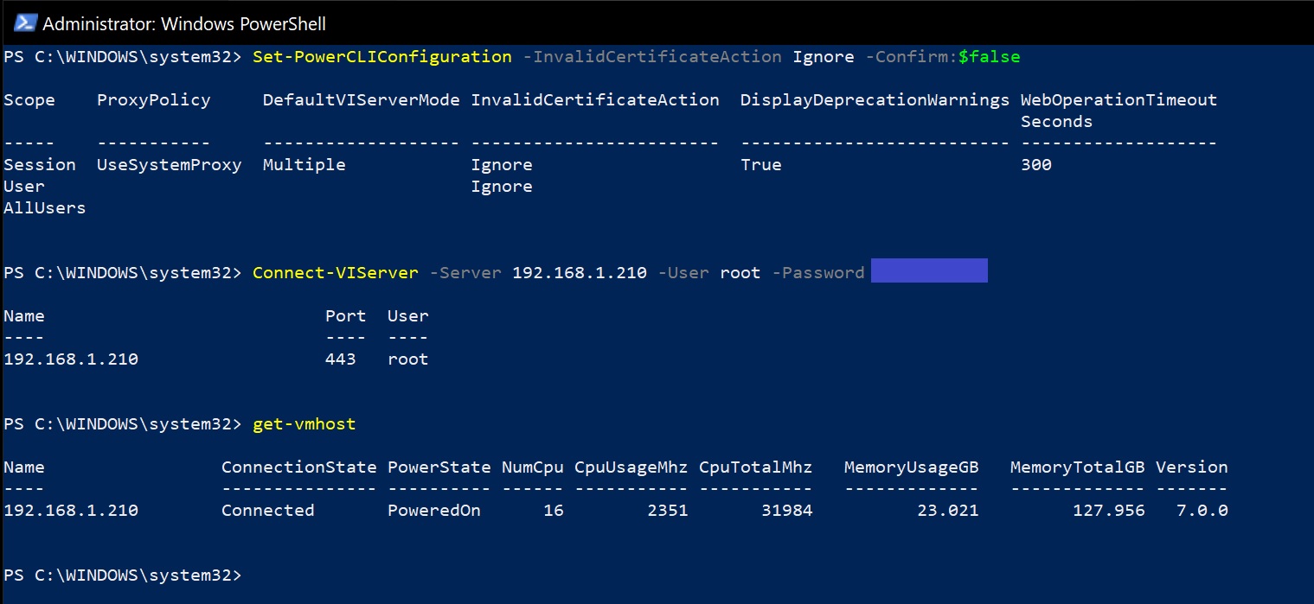The height and width of the screenshot is (604, 1314).
Task: Click the PoweredOn power state value
Action: pyautogui.click(x=434, y=511)
